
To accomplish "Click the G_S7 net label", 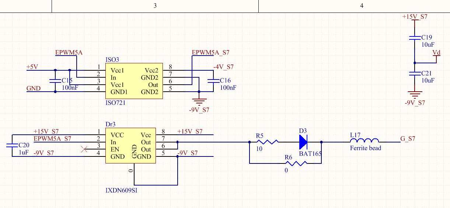I will (x=408, y=139).
